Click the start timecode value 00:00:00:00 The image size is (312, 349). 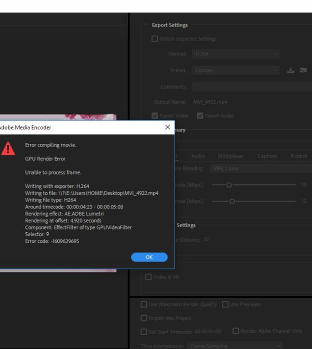[208, 332]
